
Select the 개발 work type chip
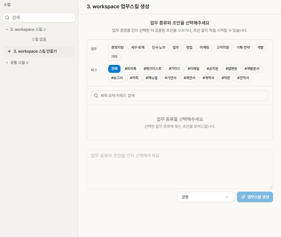click(x=260, y=48)
